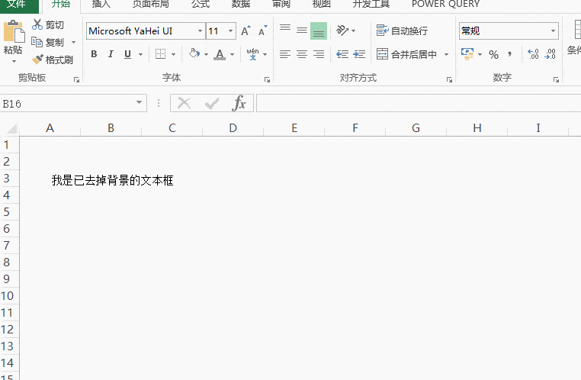The height and width of the screenshot is (380, 581).
Task: Open the Underline style dropdown arrow
Action: 141,54
